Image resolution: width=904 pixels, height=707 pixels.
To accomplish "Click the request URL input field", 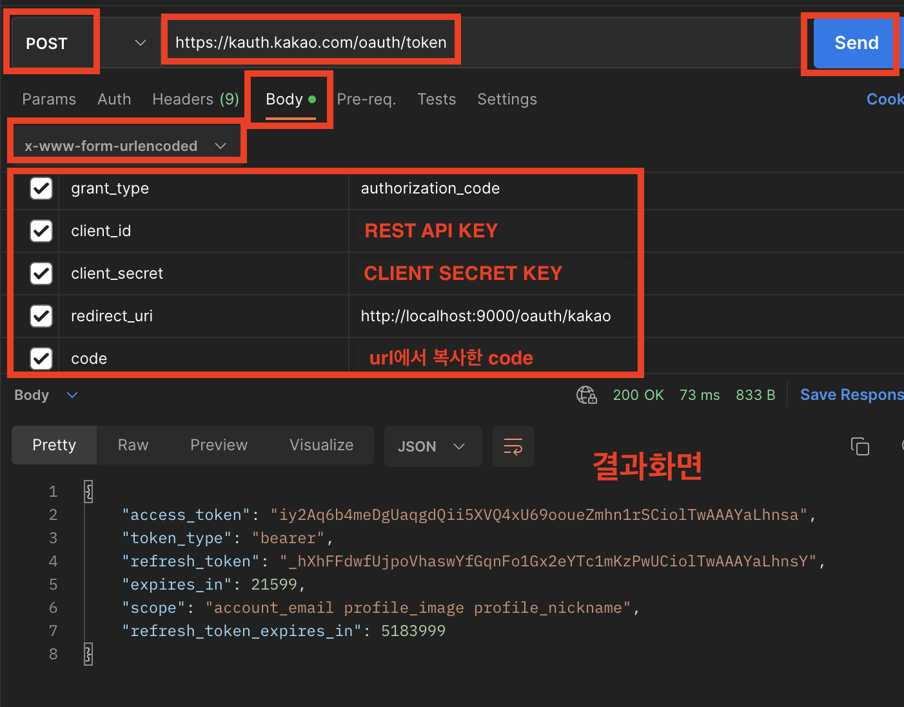I will pyautogui.click(x=480, y=43).
